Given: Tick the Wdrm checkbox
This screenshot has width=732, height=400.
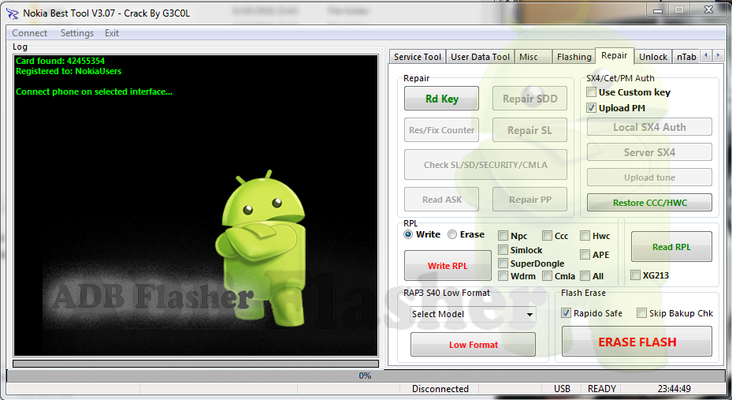Looking at the screenshot, I should (x=503, y=276).
